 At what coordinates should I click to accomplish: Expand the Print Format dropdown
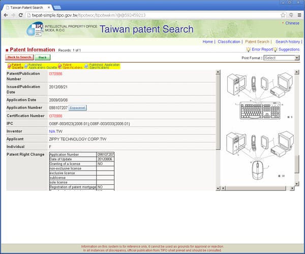[x=281, y=58]
